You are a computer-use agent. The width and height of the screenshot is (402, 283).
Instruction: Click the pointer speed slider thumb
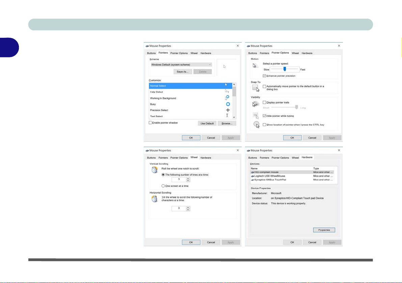click(285, 69)
